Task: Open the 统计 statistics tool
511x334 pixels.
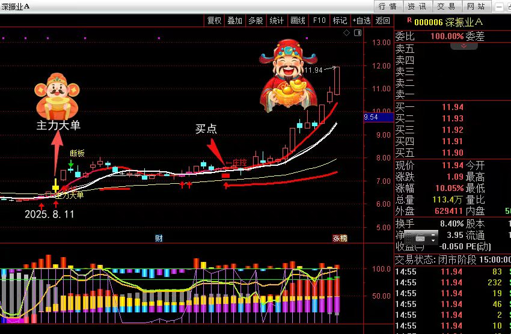Action: (x=277, y=20)
